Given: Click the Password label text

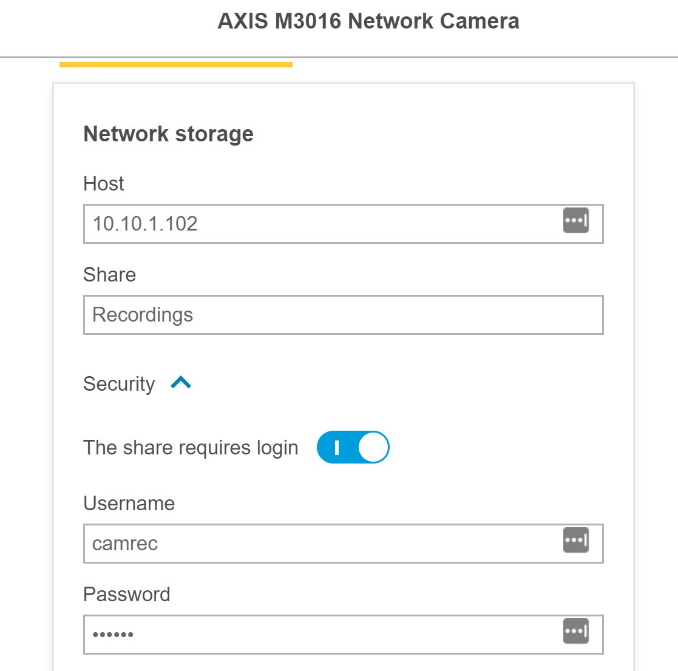Looking at the screenshot, I should click(x=127, y=595).
